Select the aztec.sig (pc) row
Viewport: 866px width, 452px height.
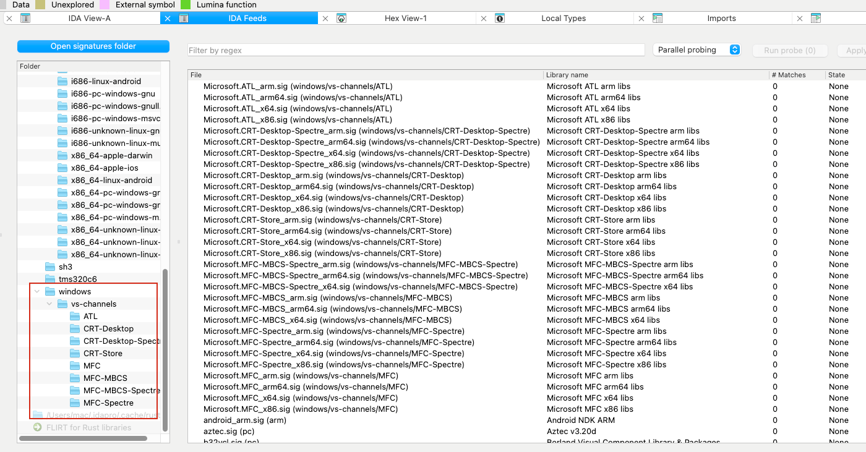tap(527, 432)
